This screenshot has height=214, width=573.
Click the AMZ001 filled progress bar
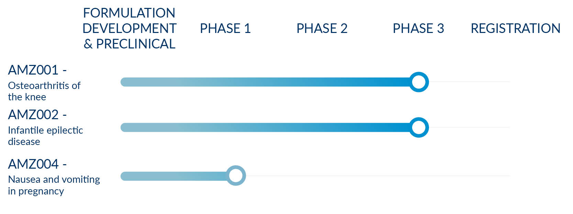pyautogui.click(x=265, y=82)
